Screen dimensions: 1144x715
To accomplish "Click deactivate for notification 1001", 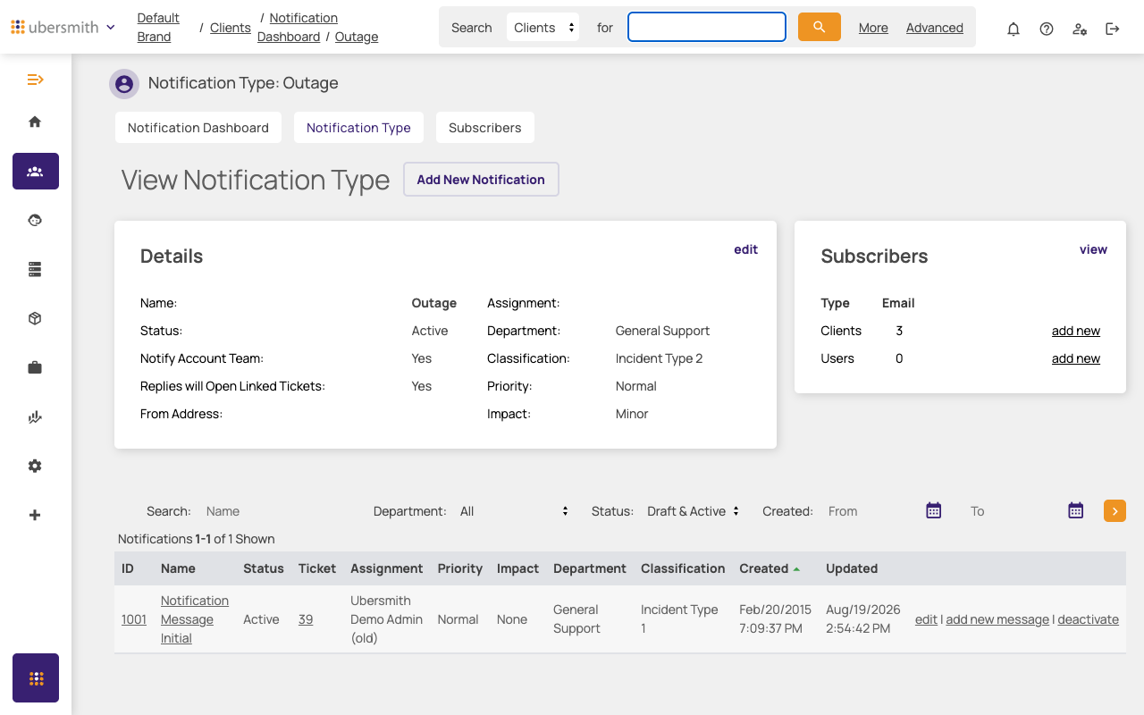I will point(1088,619).
